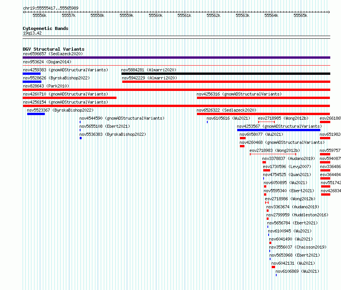The image size is (341, 290).
Task: Click the purple bar under nsv6596657
Action: [176, 58]
